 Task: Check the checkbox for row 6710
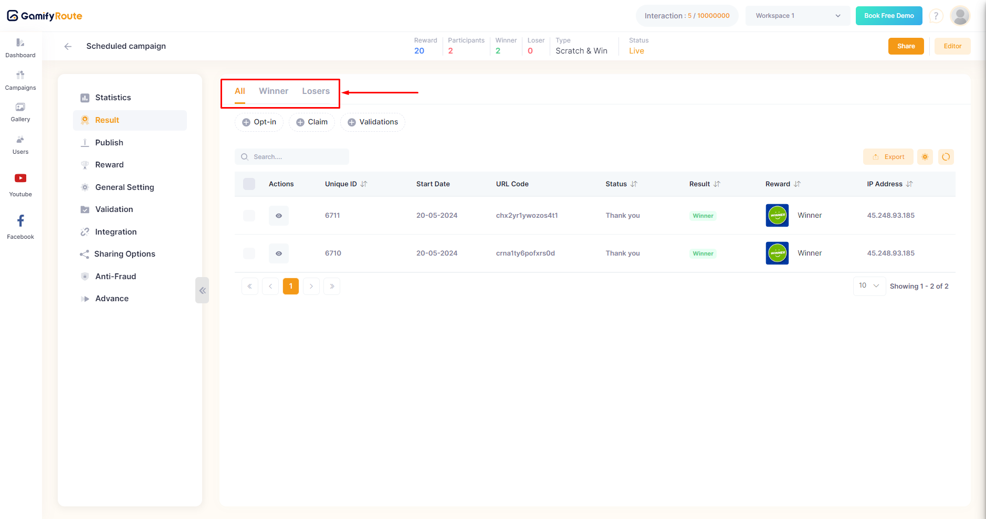pos(249,253)
